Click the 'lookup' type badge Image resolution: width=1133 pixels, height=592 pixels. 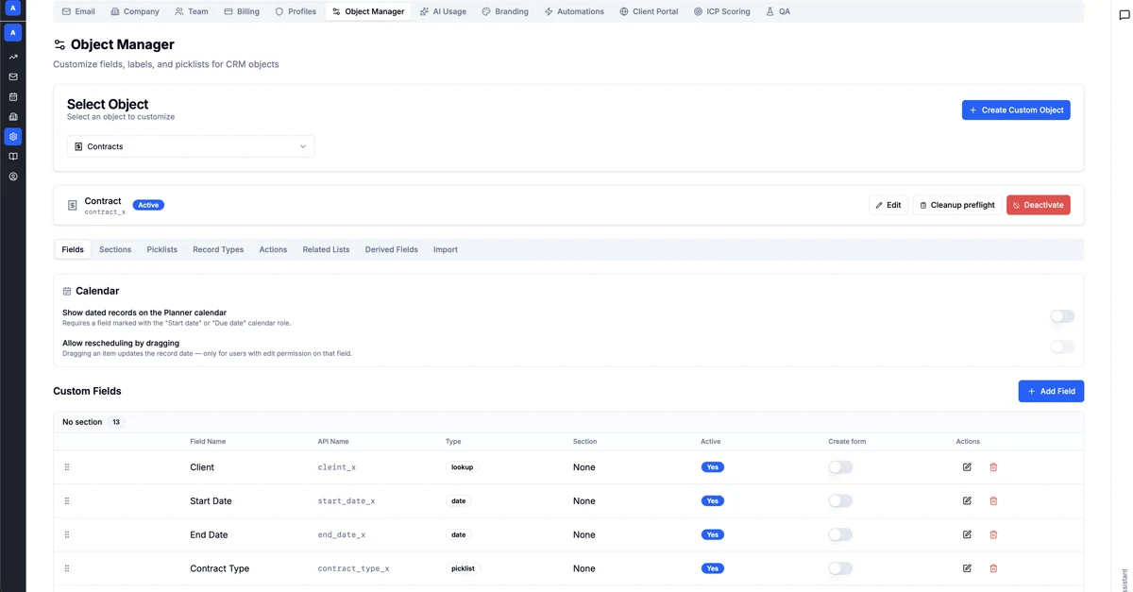(463, 467)
